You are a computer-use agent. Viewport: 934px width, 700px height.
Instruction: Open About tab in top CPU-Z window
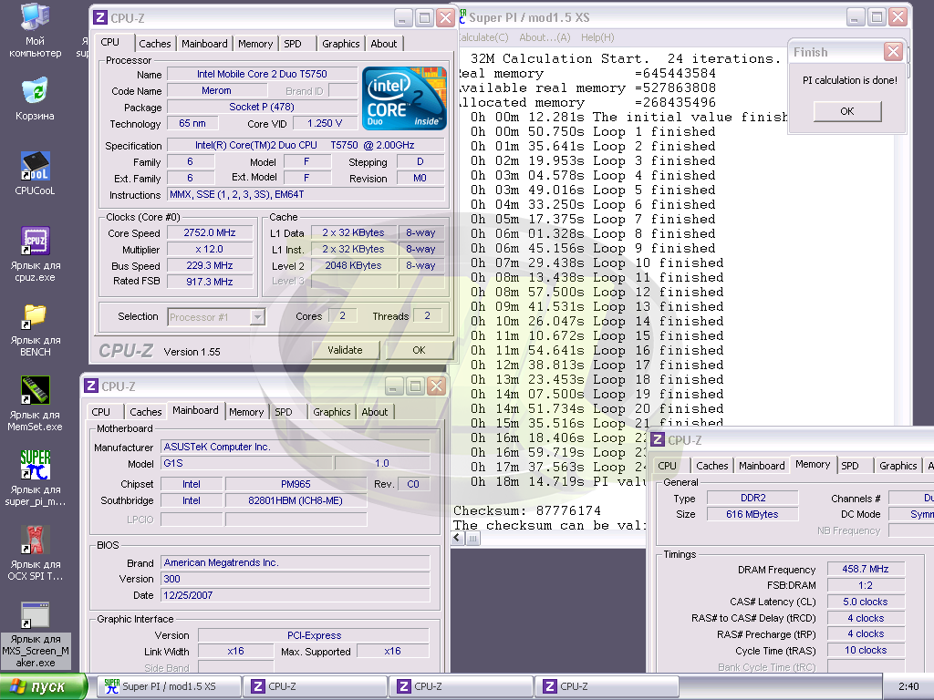tap(384, 44)
